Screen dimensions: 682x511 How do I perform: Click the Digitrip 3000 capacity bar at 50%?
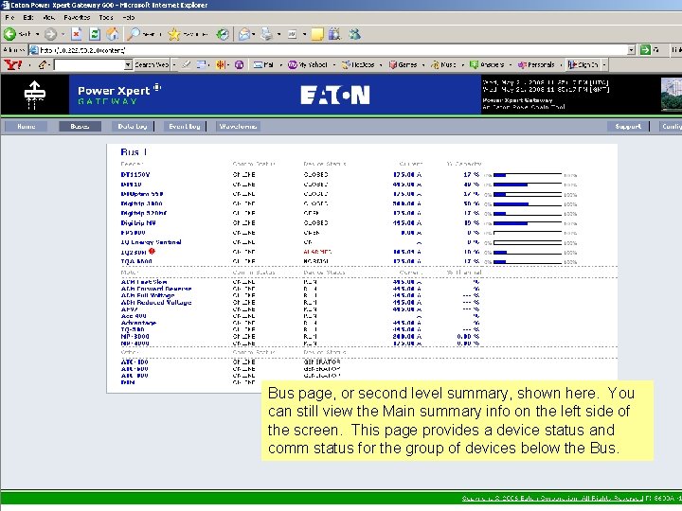pyautogui.click(x=528, y=203)
